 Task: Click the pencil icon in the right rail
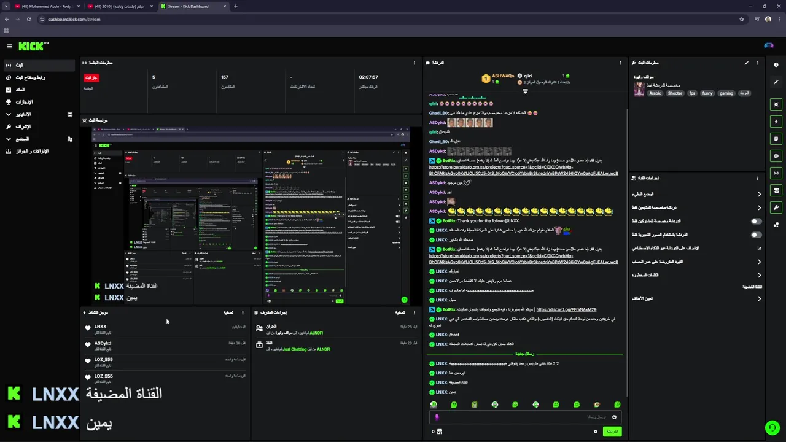(776, 82)
